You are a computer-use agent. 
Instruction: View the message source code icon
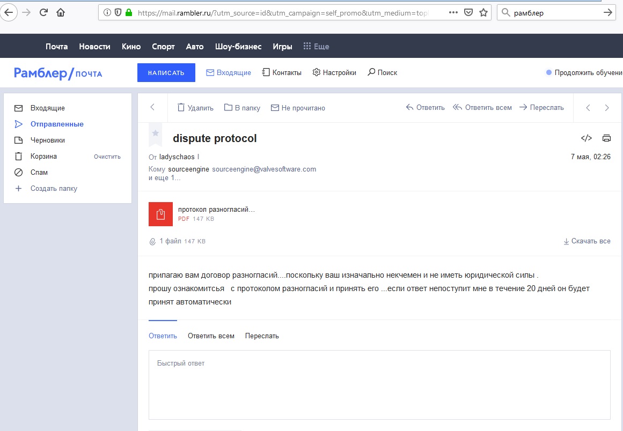pyautogui.click(x=587, y=138)
